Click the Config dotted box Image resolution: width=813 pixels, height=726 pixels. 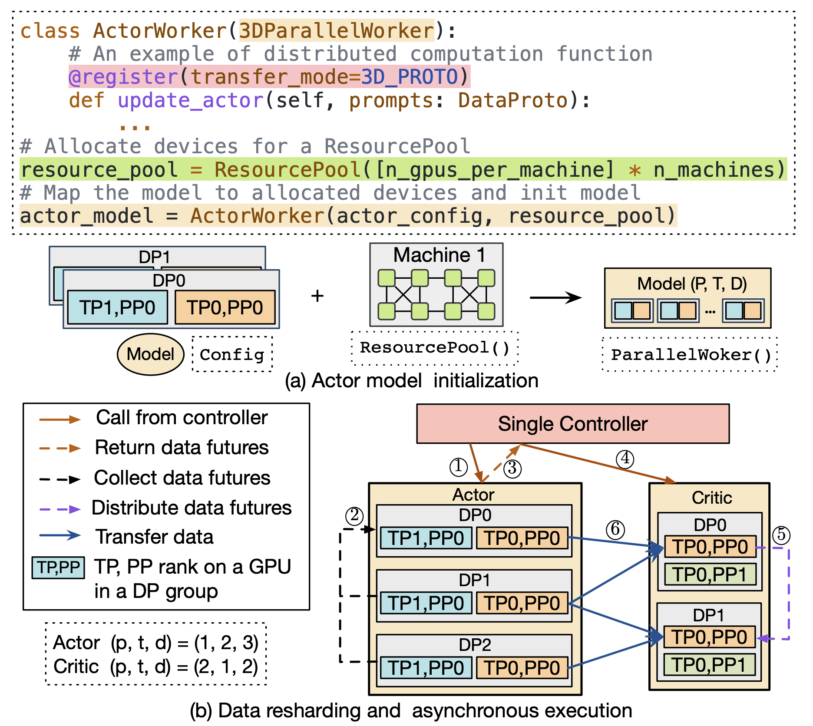click(232, 354)
